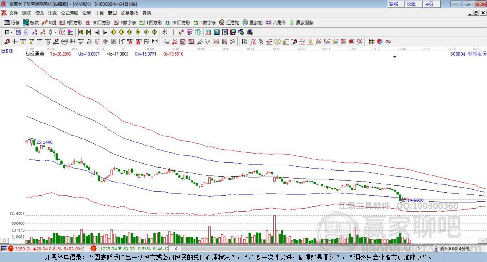Viewport: 487px width, 262px height.
Task: Click the crosshair cursor tool
Action: 173,32
